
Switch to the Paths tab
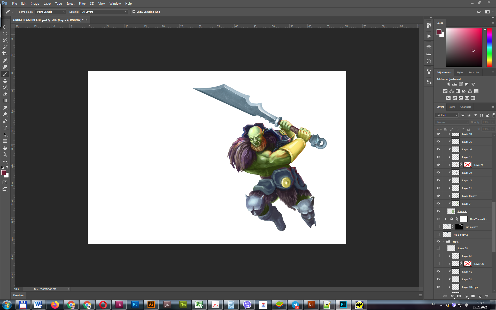tap(452, 107)
